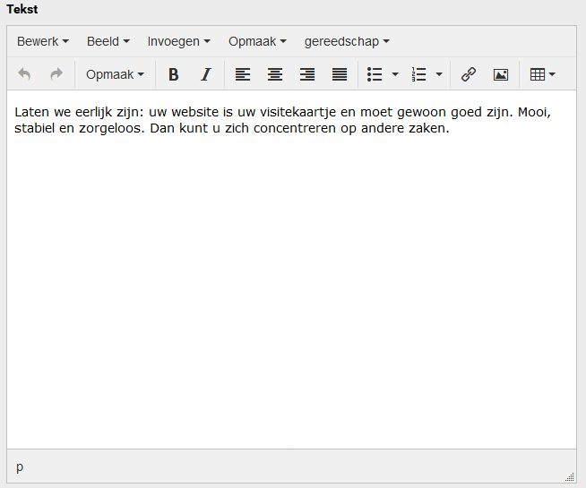
Task: Open the table insert dropdown
Action: [542, 74]
